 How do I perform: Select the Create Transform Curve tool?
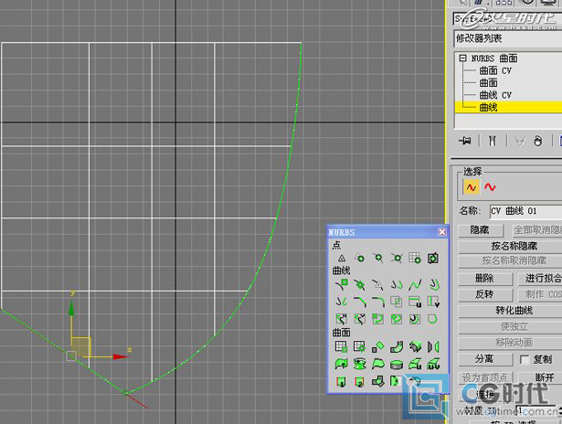point(397,284)
